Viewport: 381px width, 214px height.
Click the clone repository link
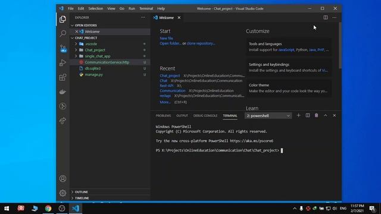(x=201, y=43)
